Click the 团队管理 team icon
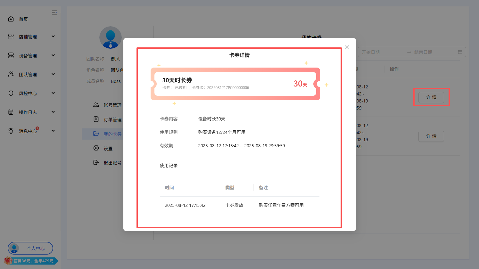479x269 pixels. (11, 74)
